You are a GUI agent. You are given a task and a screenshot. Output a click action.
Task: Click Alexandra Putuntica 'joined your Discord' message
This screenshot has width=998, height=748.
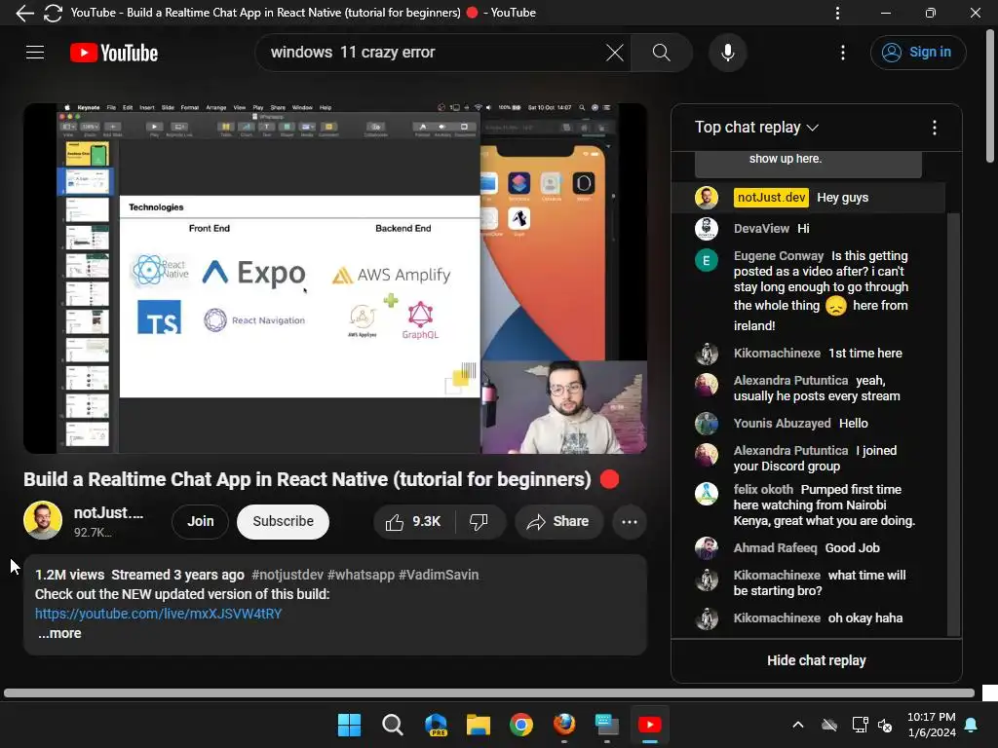click(x=808, y=458)
